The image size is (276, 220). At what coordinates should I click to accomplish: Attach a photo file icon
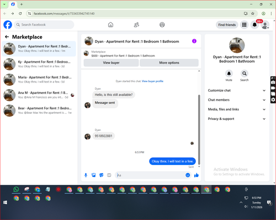94,175
